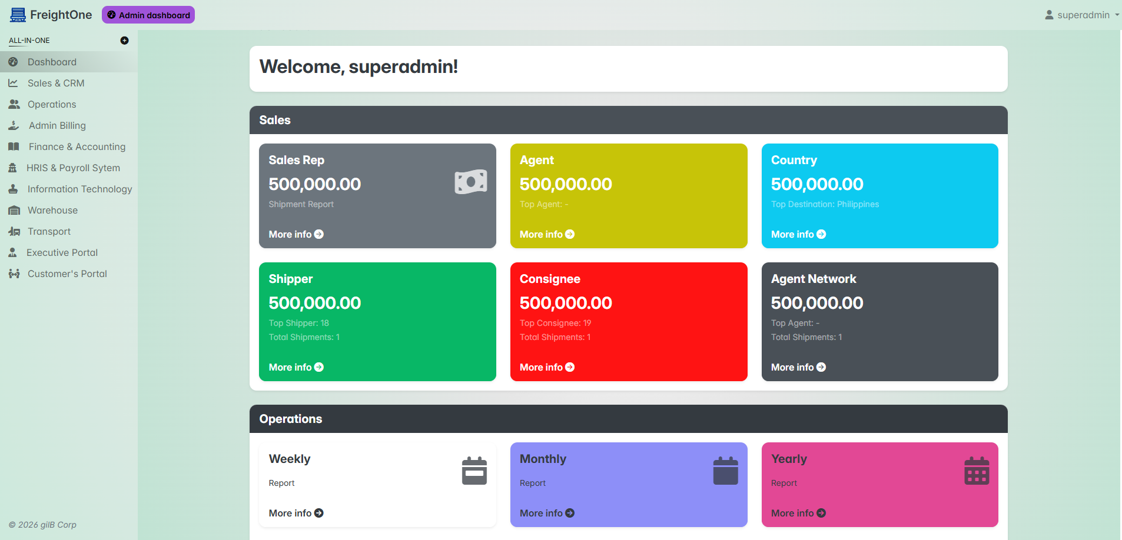Click the arrow icon beside Shipper More info
Viewport: 1122px width, 540px height.
point(319,367)
